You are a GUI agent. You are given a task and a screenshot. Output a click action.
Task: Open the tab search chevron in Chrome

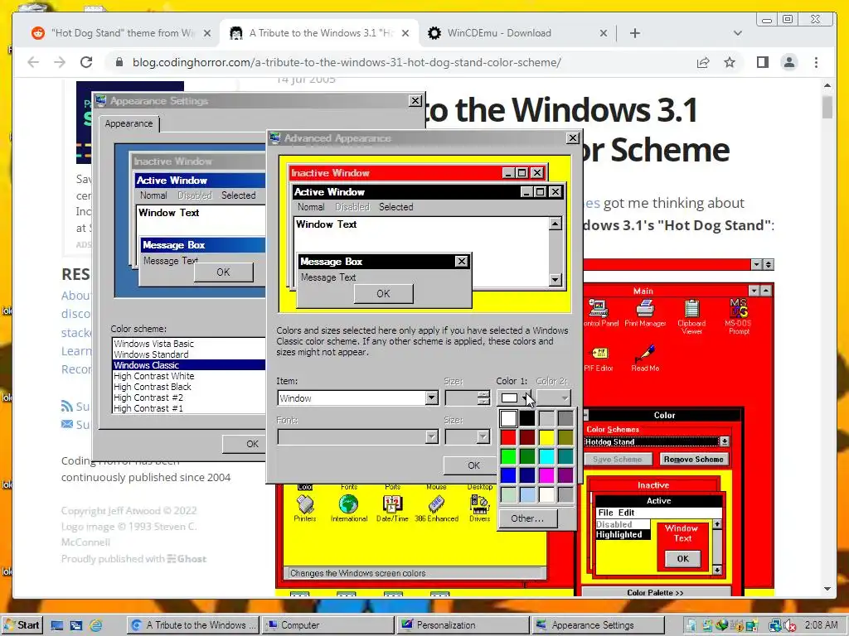[x=737, y=33]
